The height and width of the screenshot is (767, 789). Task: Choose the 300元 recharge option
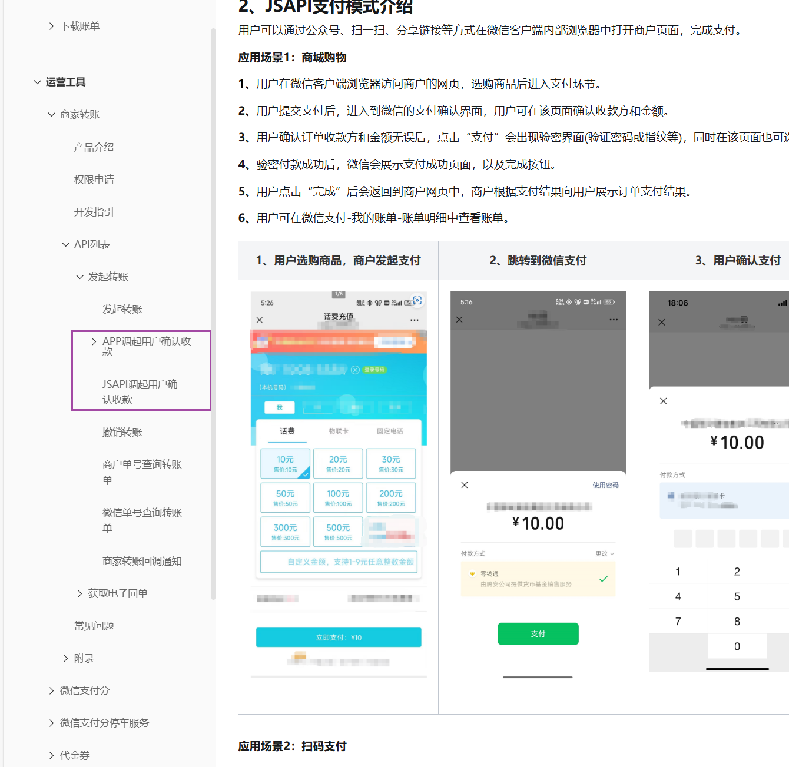[286, 532]
